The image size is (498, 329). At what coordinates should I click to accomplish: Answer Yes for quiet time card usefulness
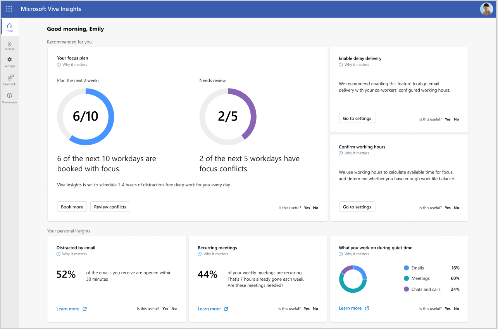pos(448,309)
